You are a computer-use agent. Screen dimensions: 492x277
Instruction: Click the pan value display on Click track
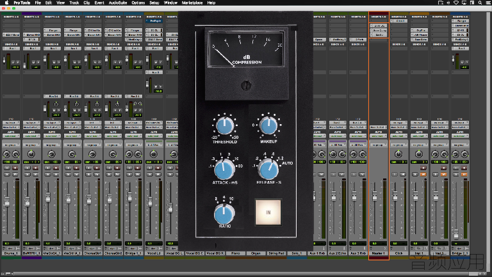[x=399, y=162]
